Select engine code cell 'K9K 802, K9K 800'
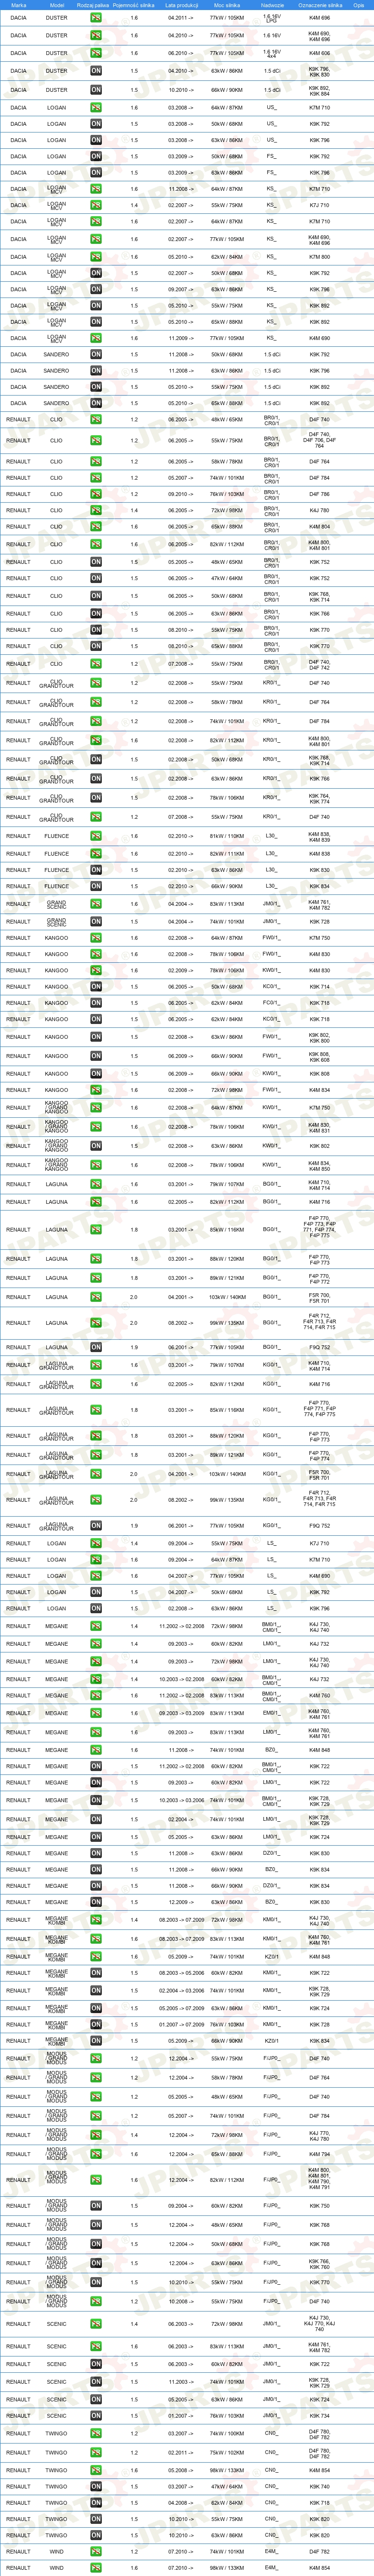This screenshot has width=374, height=2576. click(x=319, y=1037)
